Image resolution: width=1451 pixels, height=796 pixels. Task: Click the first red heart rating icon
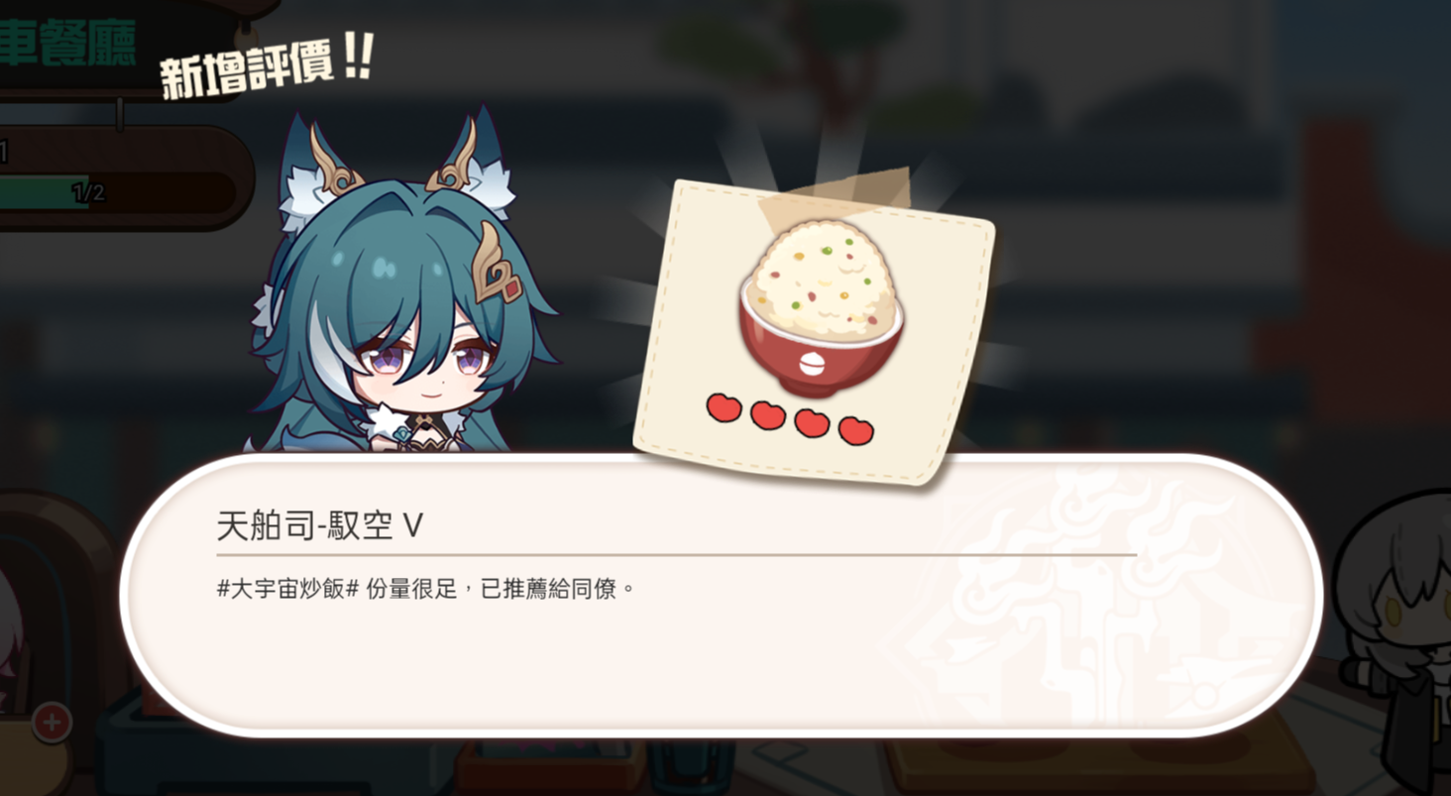tap(724, 407)
